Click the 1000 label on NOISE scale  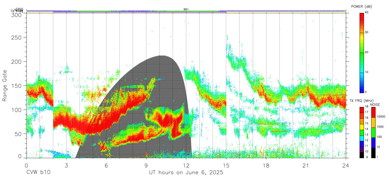click(x=380, y=127)
